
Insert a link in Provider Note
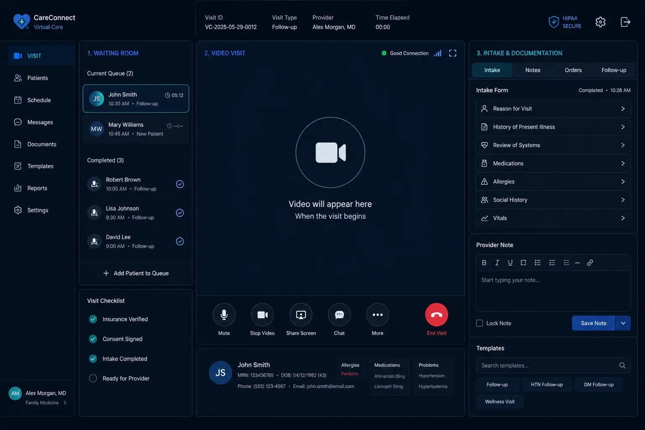[590, 262]
